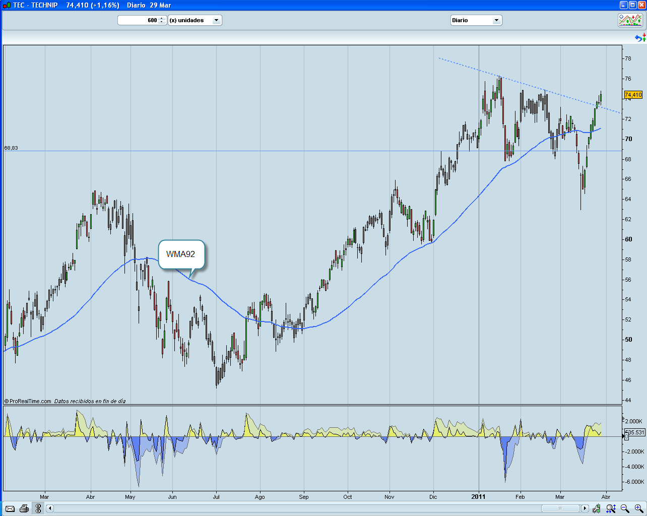
Task: Click the auto-fit zoom magnifier with arrows
Action: 611,508
